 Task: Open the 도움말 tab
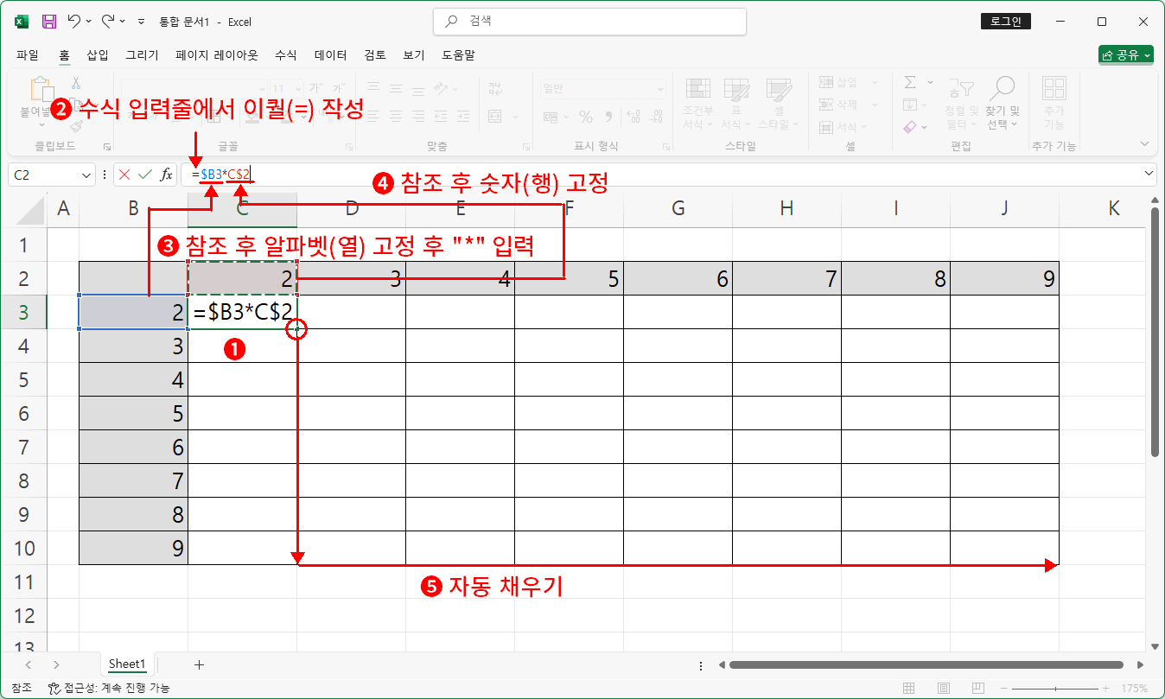[458, 54]
